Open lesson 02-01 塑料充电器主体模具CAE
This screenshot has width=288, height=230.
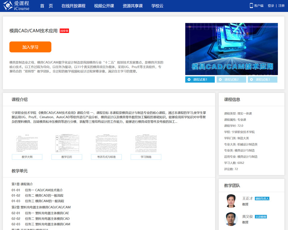point(40,213)
